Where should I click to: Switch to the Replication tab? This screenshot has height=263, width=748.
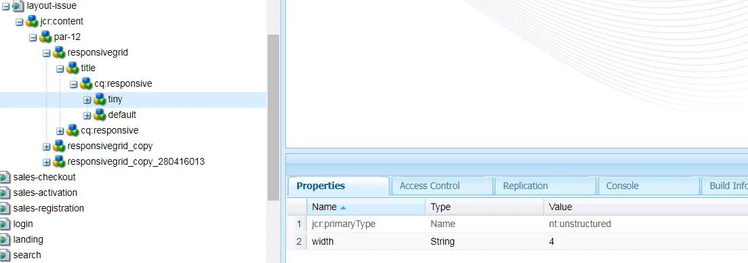[x=545, y=186]
